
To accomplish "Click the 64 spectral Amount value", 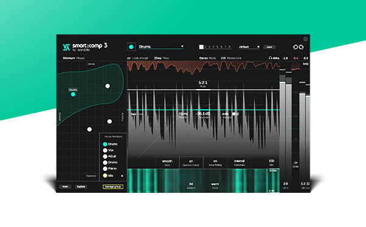I will (x=191, y=184).
